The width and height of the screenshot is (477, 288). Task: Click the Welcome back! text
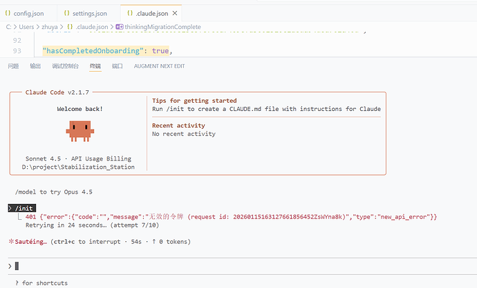pyautogui.click(x=79, y=109)
